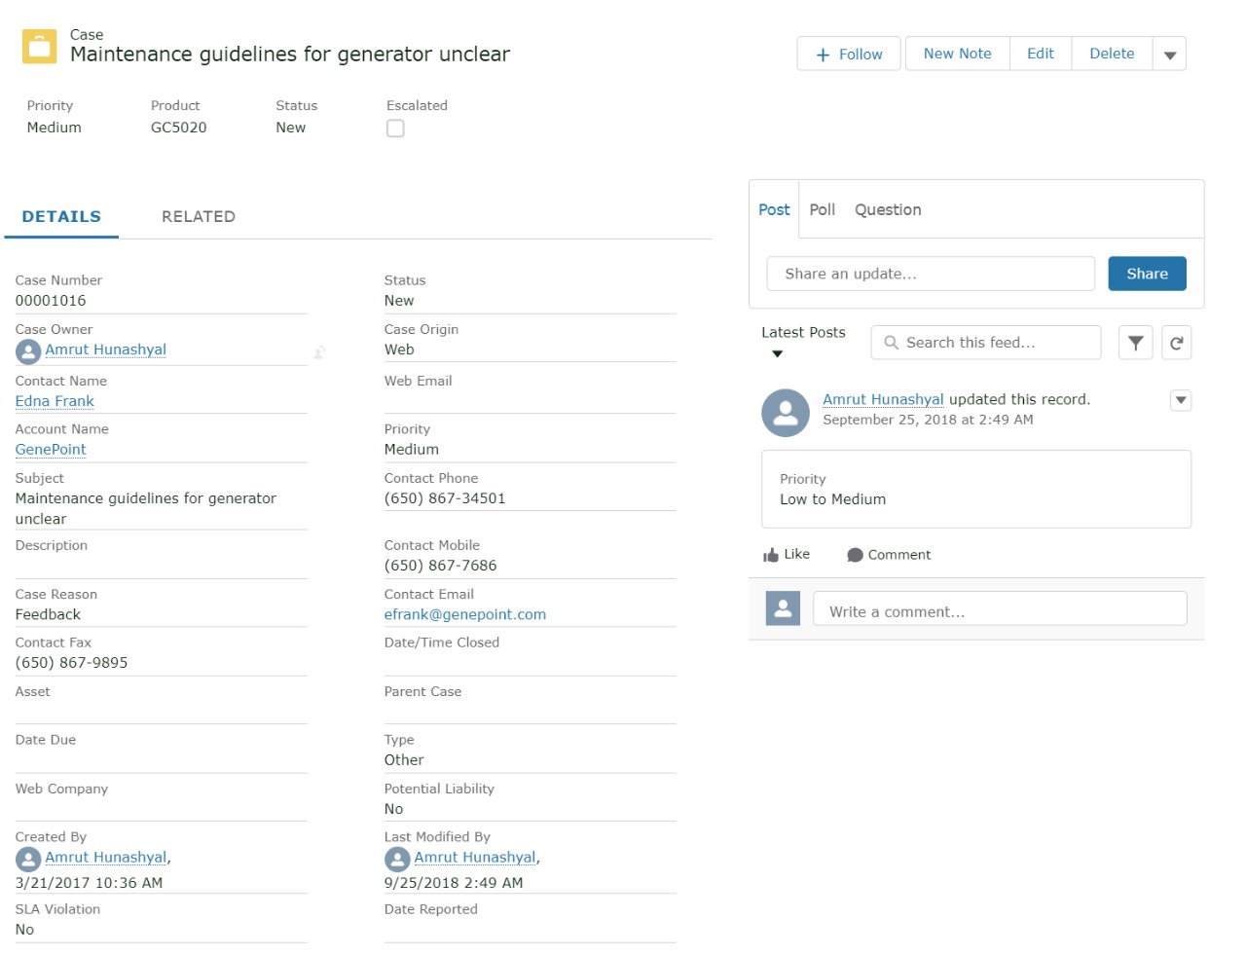Image resolution: width=1246 pixels, height=955 pixels.
Task: Click the commenter avatar beside comment box
Action: pyautogui.click(x=783, y=608)
